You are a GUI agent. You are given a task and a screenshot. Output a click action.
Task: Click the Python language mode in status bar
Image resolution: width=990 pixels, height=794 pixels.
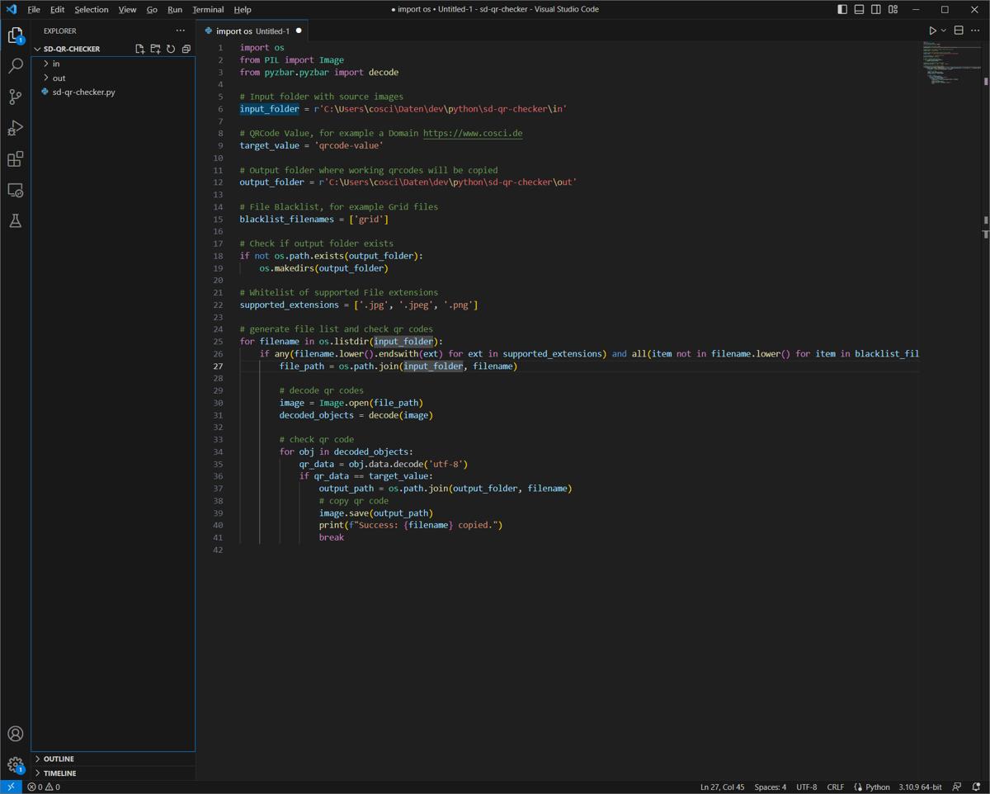coord(877,787)
